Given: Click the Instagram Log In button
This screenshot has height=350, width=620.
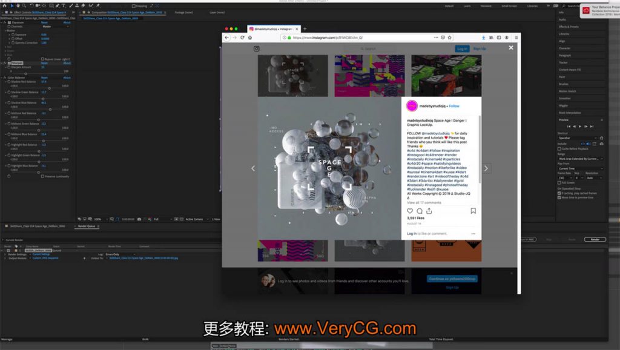Looking at the screenshot, I should coord(462,48).
